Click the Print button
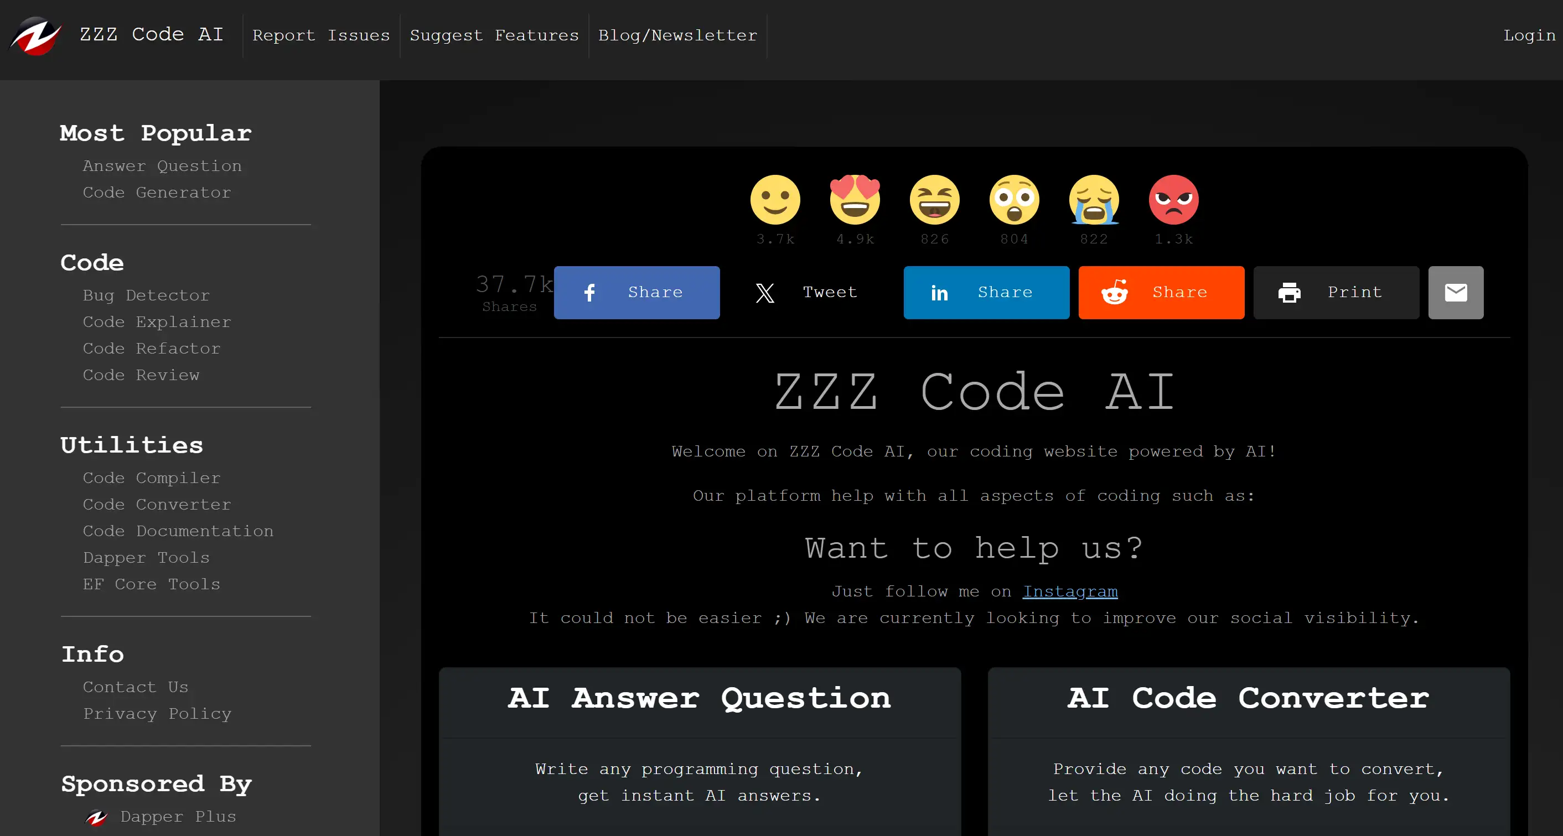Screen dimensions: 1563x836 click(1336, 293)
